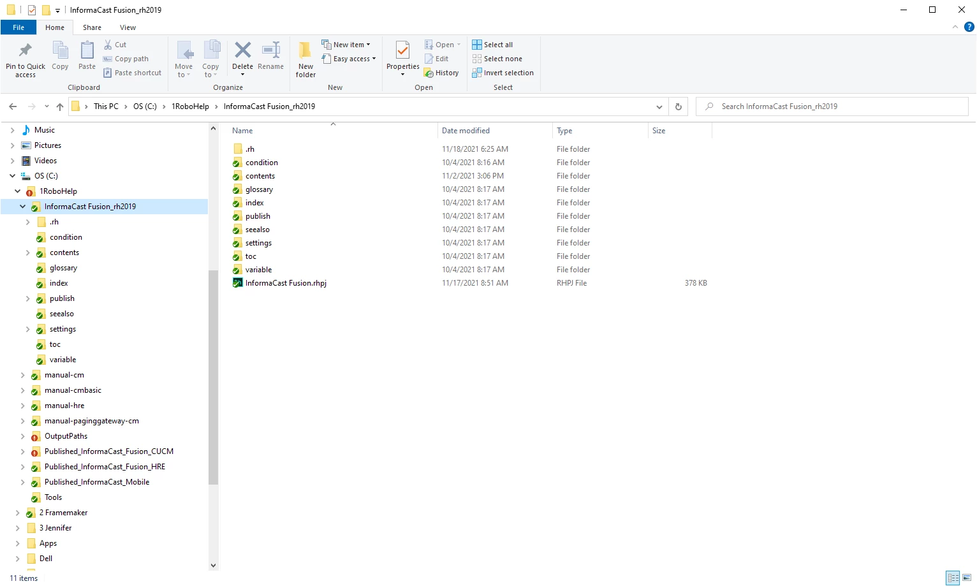This screenshot has width=977, height=586.
Task: Click OS (C:) in the address breadcrumb
Action: [x=145, y=106]
